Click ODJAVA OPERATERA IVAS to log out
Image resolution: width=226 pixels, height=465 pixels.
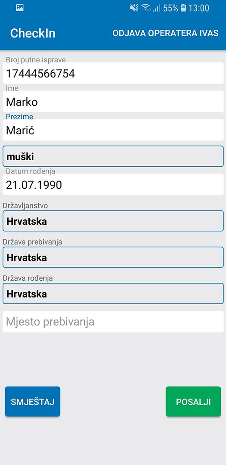tap(165, 33)
